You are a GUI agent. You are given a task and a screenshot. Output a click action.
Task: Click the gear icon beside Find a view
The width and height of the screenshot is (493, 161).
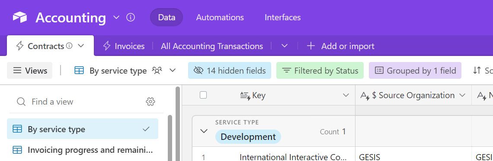[x=150, y=102]
